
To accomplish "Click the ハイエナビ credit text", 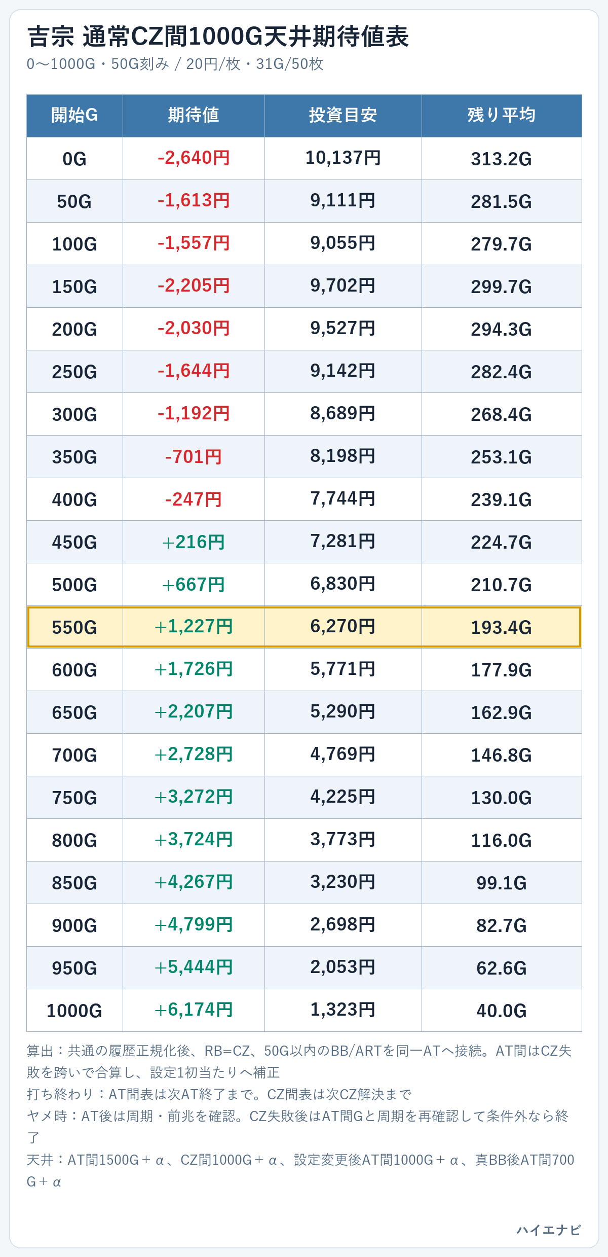I will point(549,1230).
